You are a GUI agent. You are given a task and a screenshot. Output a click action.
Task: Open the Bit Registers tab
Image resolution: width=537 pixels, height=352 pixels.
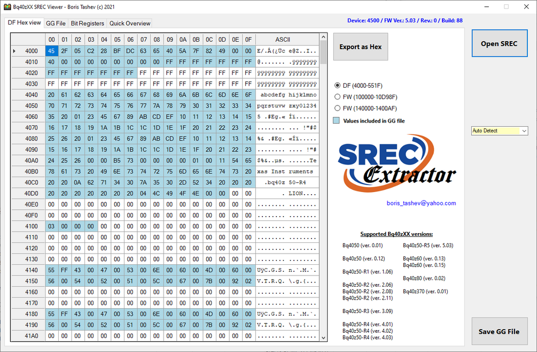coord(87,23)
